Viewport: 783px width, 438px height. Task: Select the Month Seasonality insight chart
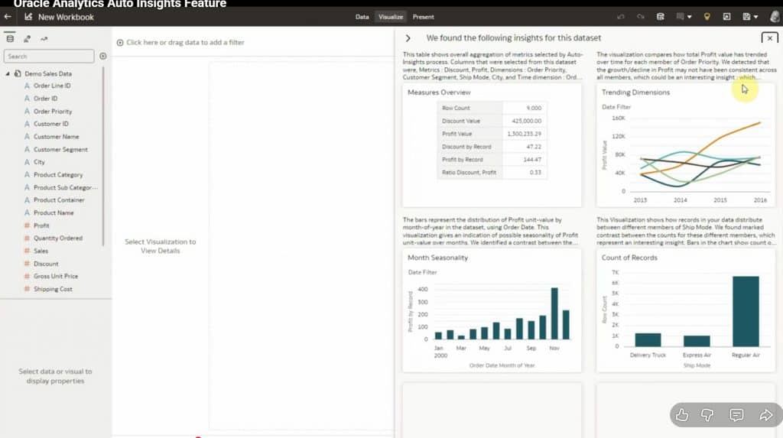point(492,310)
